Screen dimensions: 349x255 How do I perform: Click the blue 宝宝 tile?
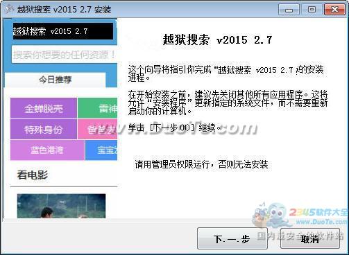point(101,150)
